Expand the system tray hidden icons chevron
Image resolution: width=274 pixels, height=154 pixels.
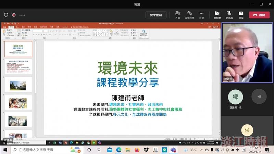(202, 150)
